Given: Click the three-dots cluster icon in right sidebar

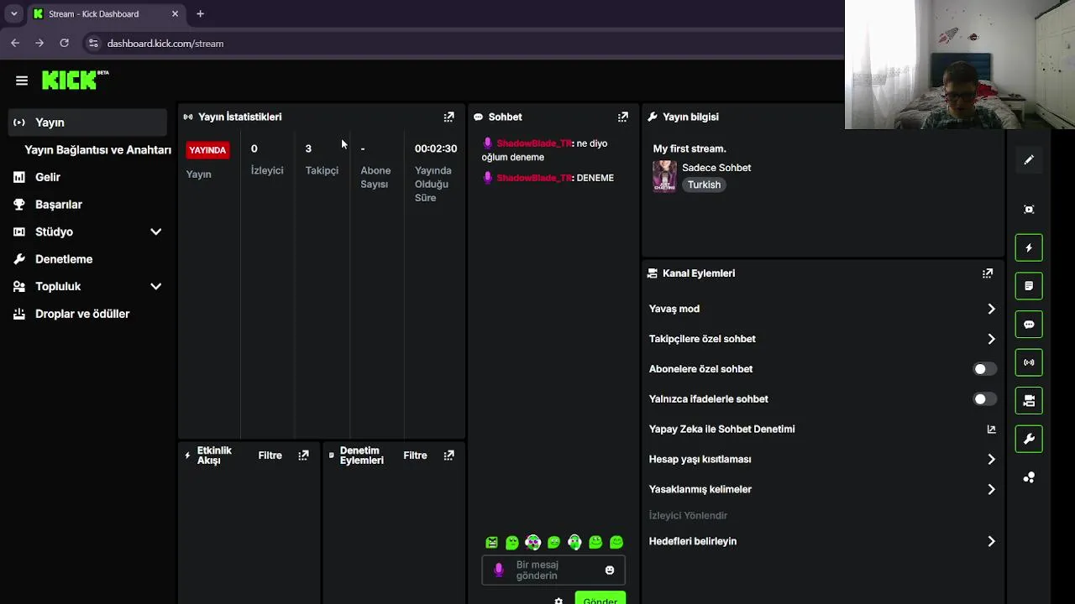Looking at the screenshot, I should coord(1029,477).
